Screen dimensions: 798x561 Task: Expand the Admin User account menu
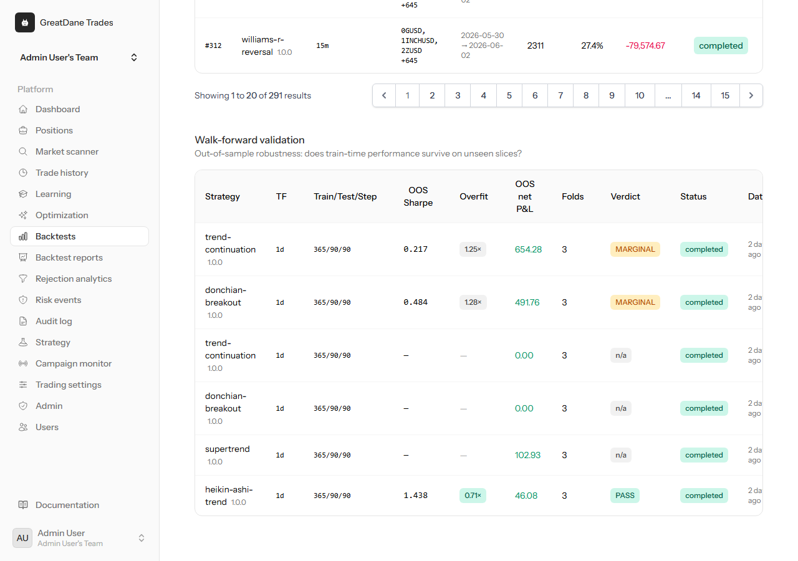pos(79,538)
